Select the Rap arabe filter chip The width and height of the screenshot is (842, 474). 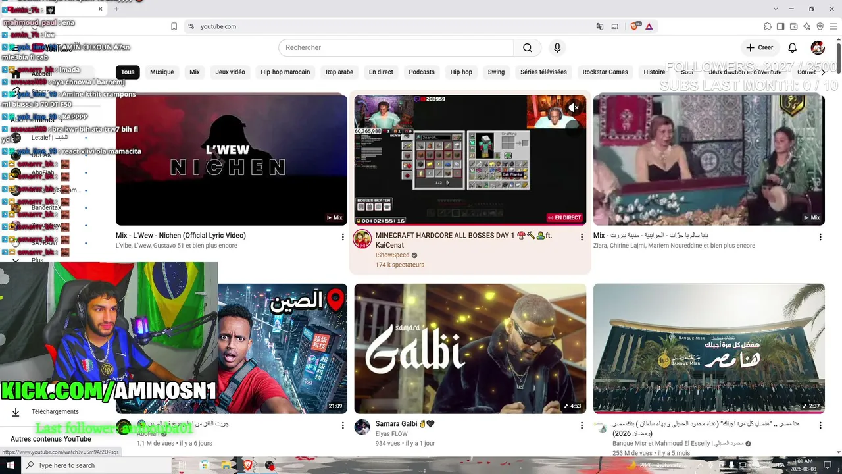pos(339,72)
